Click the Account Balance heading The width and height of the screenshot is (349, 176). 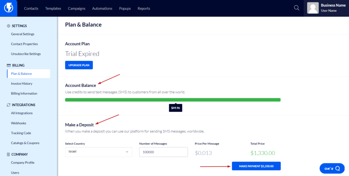(80, 85)
